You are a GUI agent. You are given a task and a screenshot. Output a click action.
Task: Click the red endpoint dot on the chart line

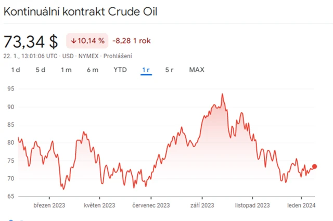click(x=314, y=167)
